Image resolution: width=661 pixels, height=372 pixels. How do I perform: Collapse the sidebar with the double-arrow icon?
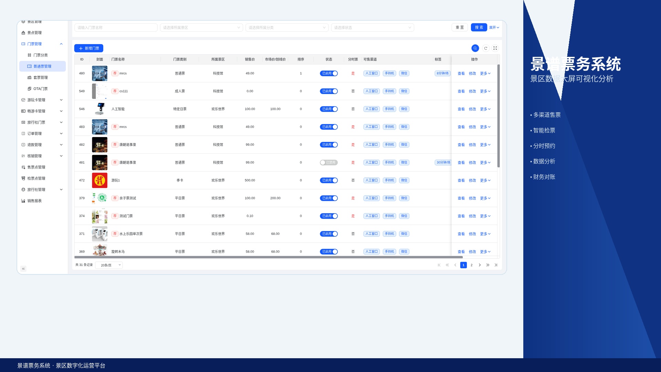tap(23, 269)
